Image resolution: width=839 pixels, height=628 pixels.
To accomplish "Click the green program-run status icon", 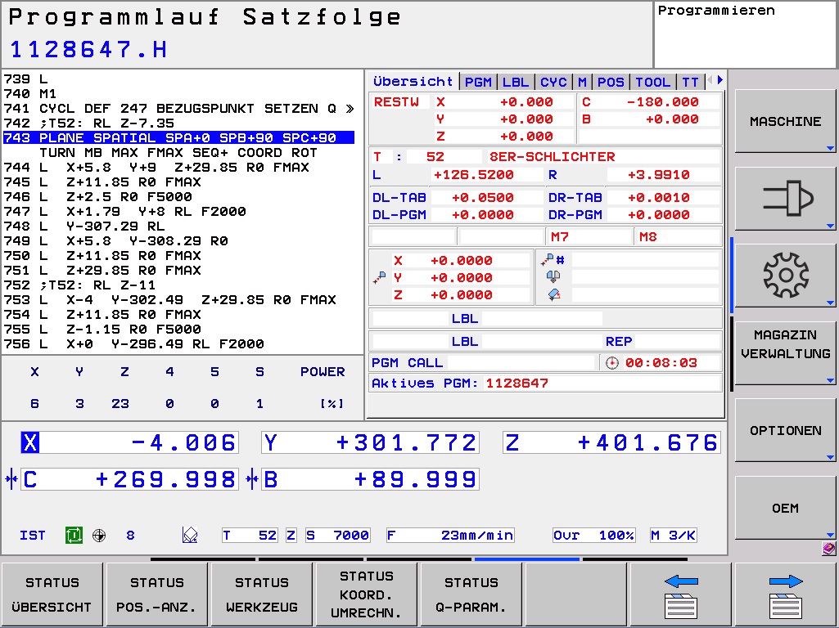I will coord(74,535).
